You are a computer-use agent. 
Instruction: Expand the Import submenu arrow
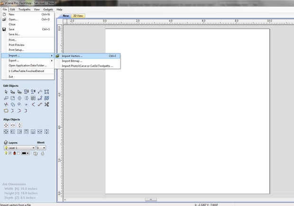click(52, 56)
